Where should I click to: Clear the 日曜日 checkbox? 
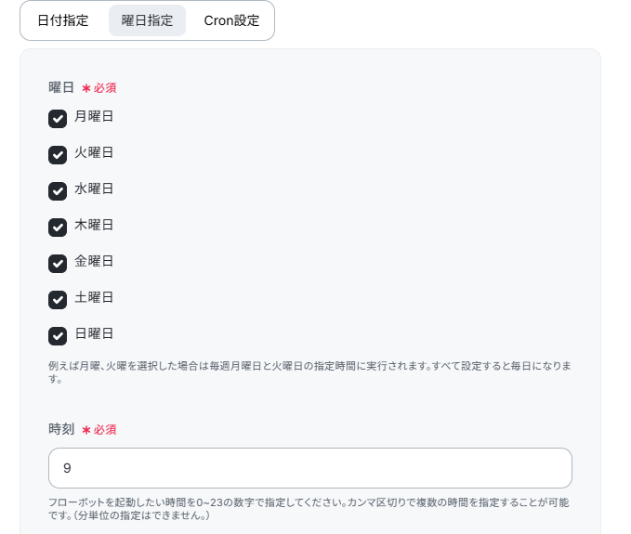coord(58,336)
